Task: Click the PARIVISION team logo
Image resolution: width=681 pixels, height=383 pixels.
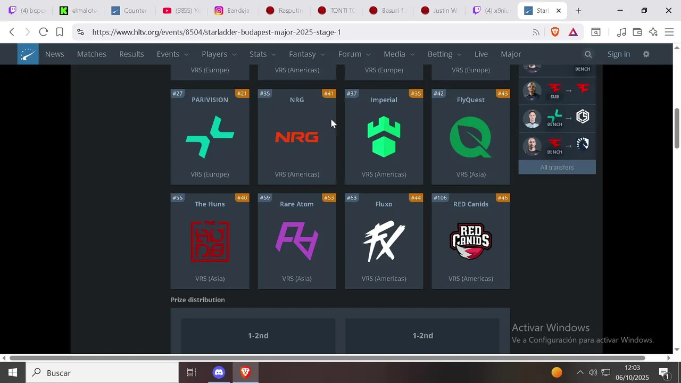Action: coord(210,137)
